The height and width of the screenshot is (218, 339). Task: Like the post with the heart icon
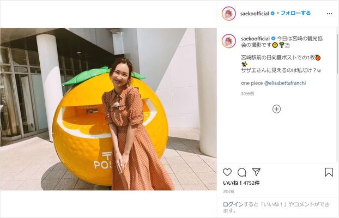(227, 172)
